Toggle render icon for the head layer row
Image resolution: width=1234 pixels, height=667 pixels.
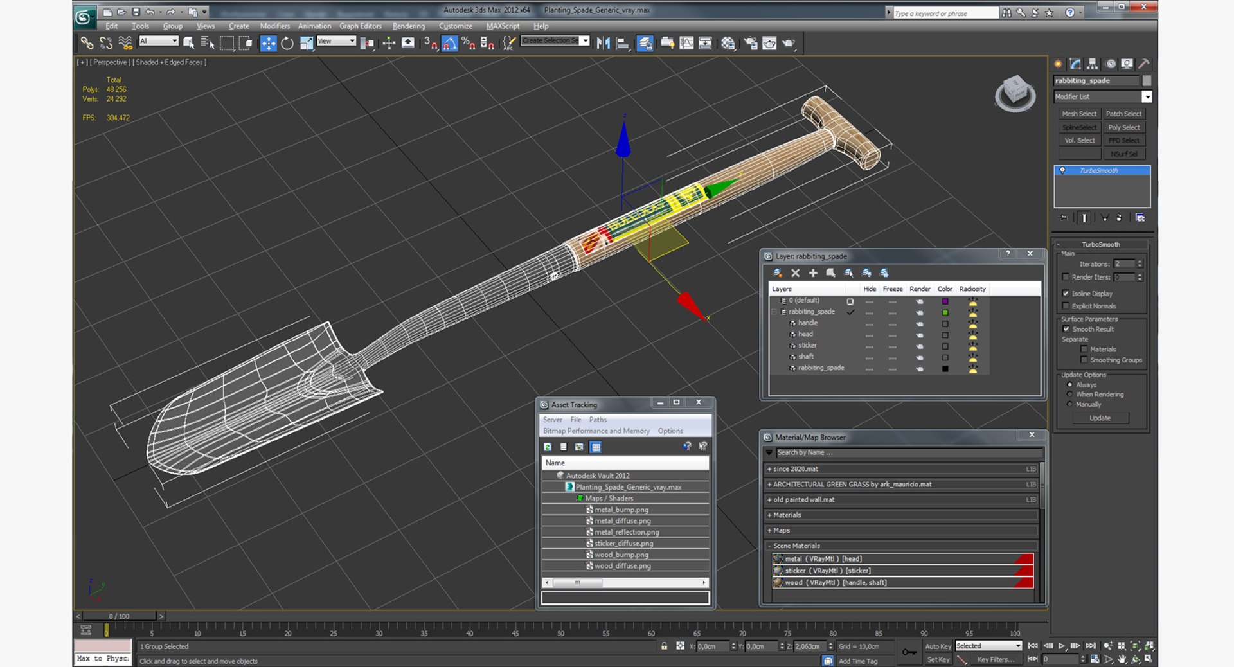click(920, 335)
